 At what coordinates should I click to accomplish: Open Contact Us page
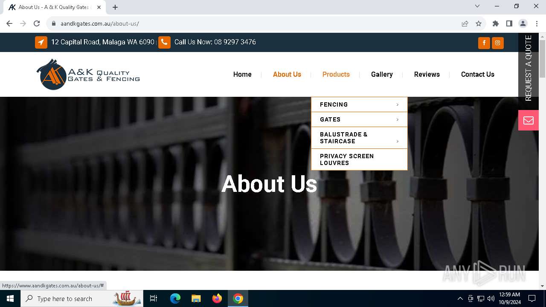pyautogui.click(x=478, y=74)
